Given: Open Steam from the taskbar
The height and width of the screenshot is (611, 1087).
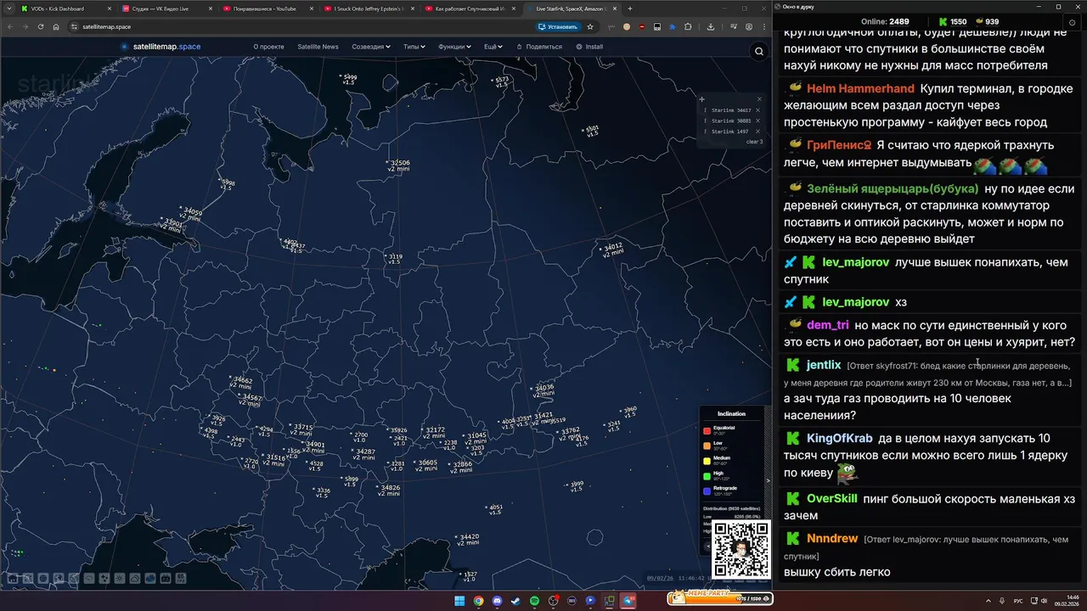Looking at the screenshot, I should tap(515, 601).
